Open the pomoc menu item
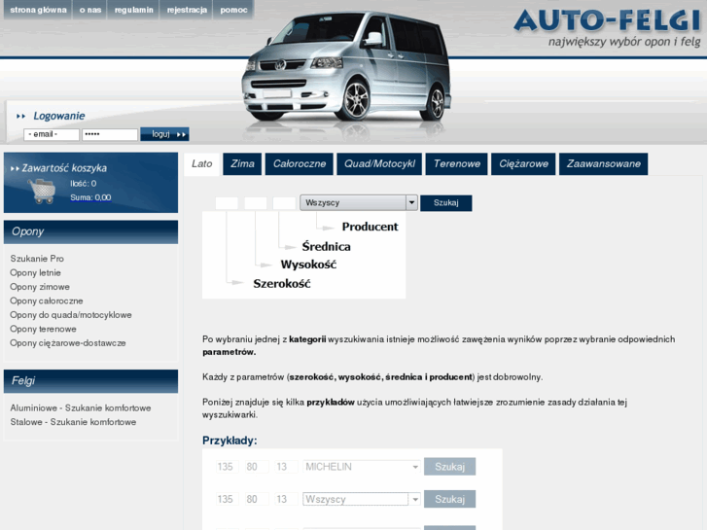Image resolution: width=707 pixels, height=530 pixels. tap(233, 10)
